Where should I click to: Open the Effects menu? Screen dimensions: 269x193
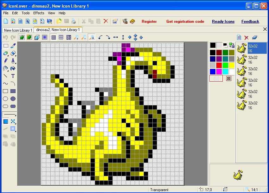coord(39,13)
